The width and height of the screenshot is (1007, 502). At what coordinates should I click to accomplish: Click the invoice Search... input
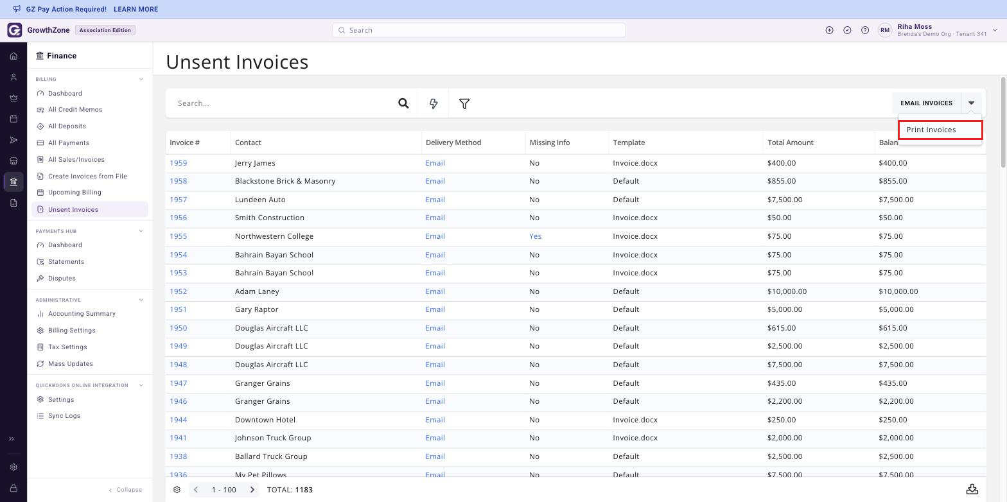pos(283,103)
